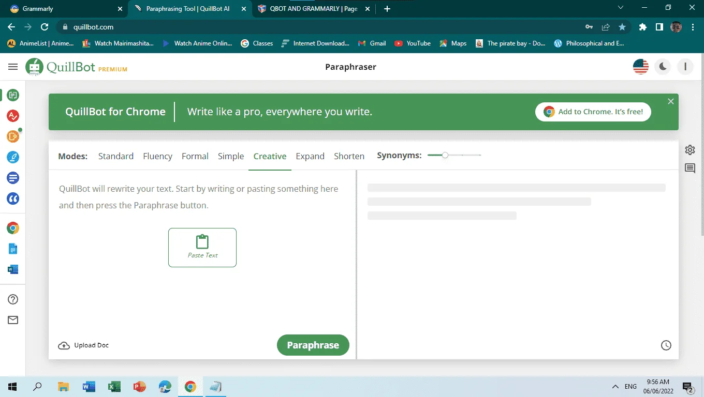The width and height of the screenshot is (704, 397).
Task: Open File Explorer from the taskbar
Action: pyautogui.click(x=64, y=387)
